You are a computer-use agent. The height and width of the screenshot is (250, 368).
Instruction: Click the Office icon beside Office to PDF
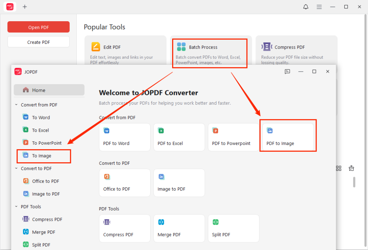(26, 181)
